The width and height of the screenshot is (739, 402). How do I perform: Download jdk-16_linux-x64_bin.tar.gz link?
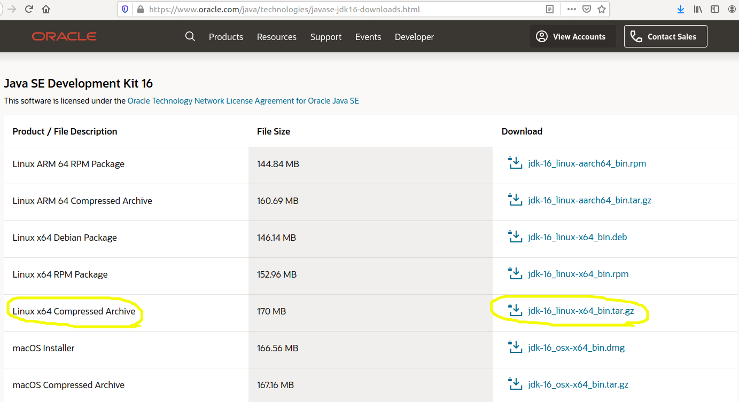pos(581,311)
